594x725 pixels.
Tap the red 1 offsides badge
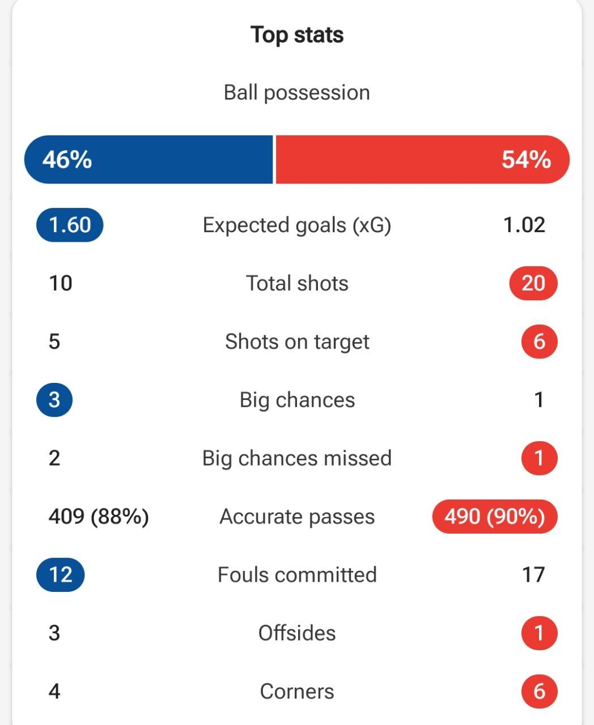(539, 633)
